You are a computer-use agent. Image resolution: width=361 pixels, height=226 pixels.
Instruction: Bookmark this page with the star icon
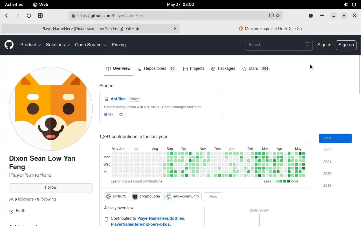pos(278,16)
